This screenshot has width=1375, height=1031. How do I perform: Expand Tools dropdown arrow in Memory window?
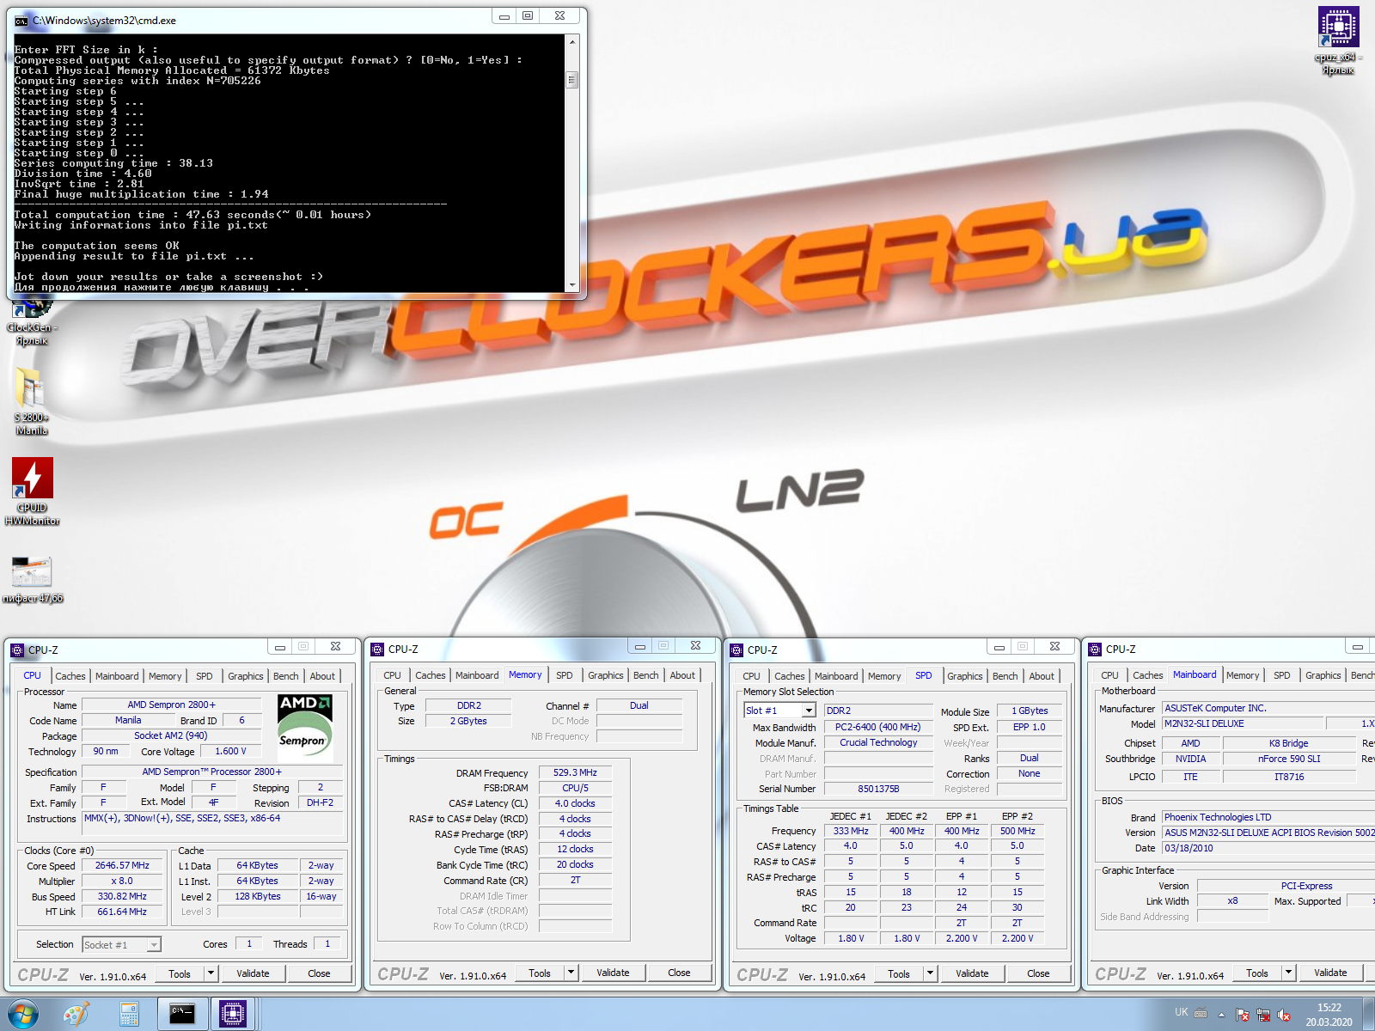pos(571,973)
